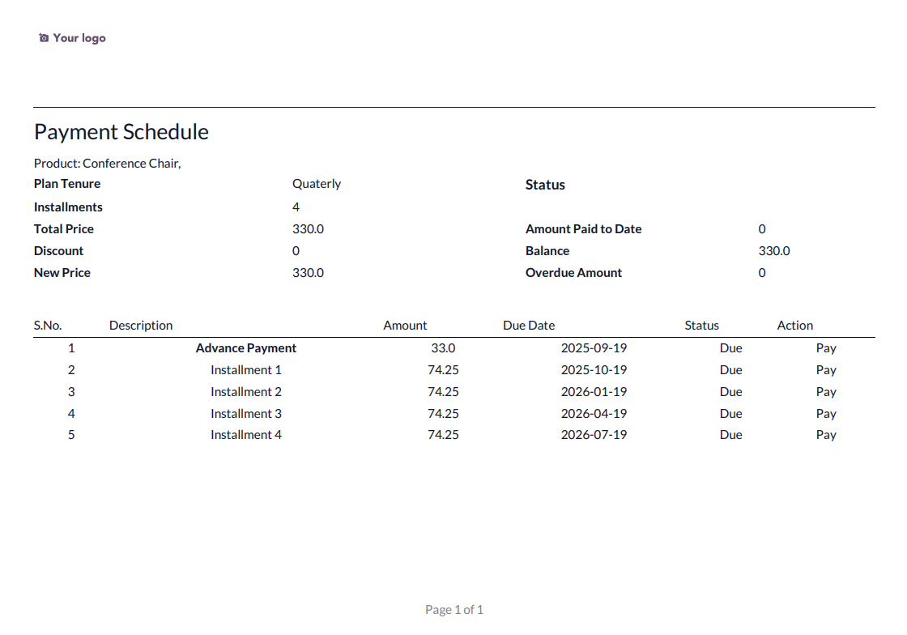This screenshot has width=907, height=635.
Task: Click the Quaterly tenure value
Action: pyautogui.click(x=317, y=184)
